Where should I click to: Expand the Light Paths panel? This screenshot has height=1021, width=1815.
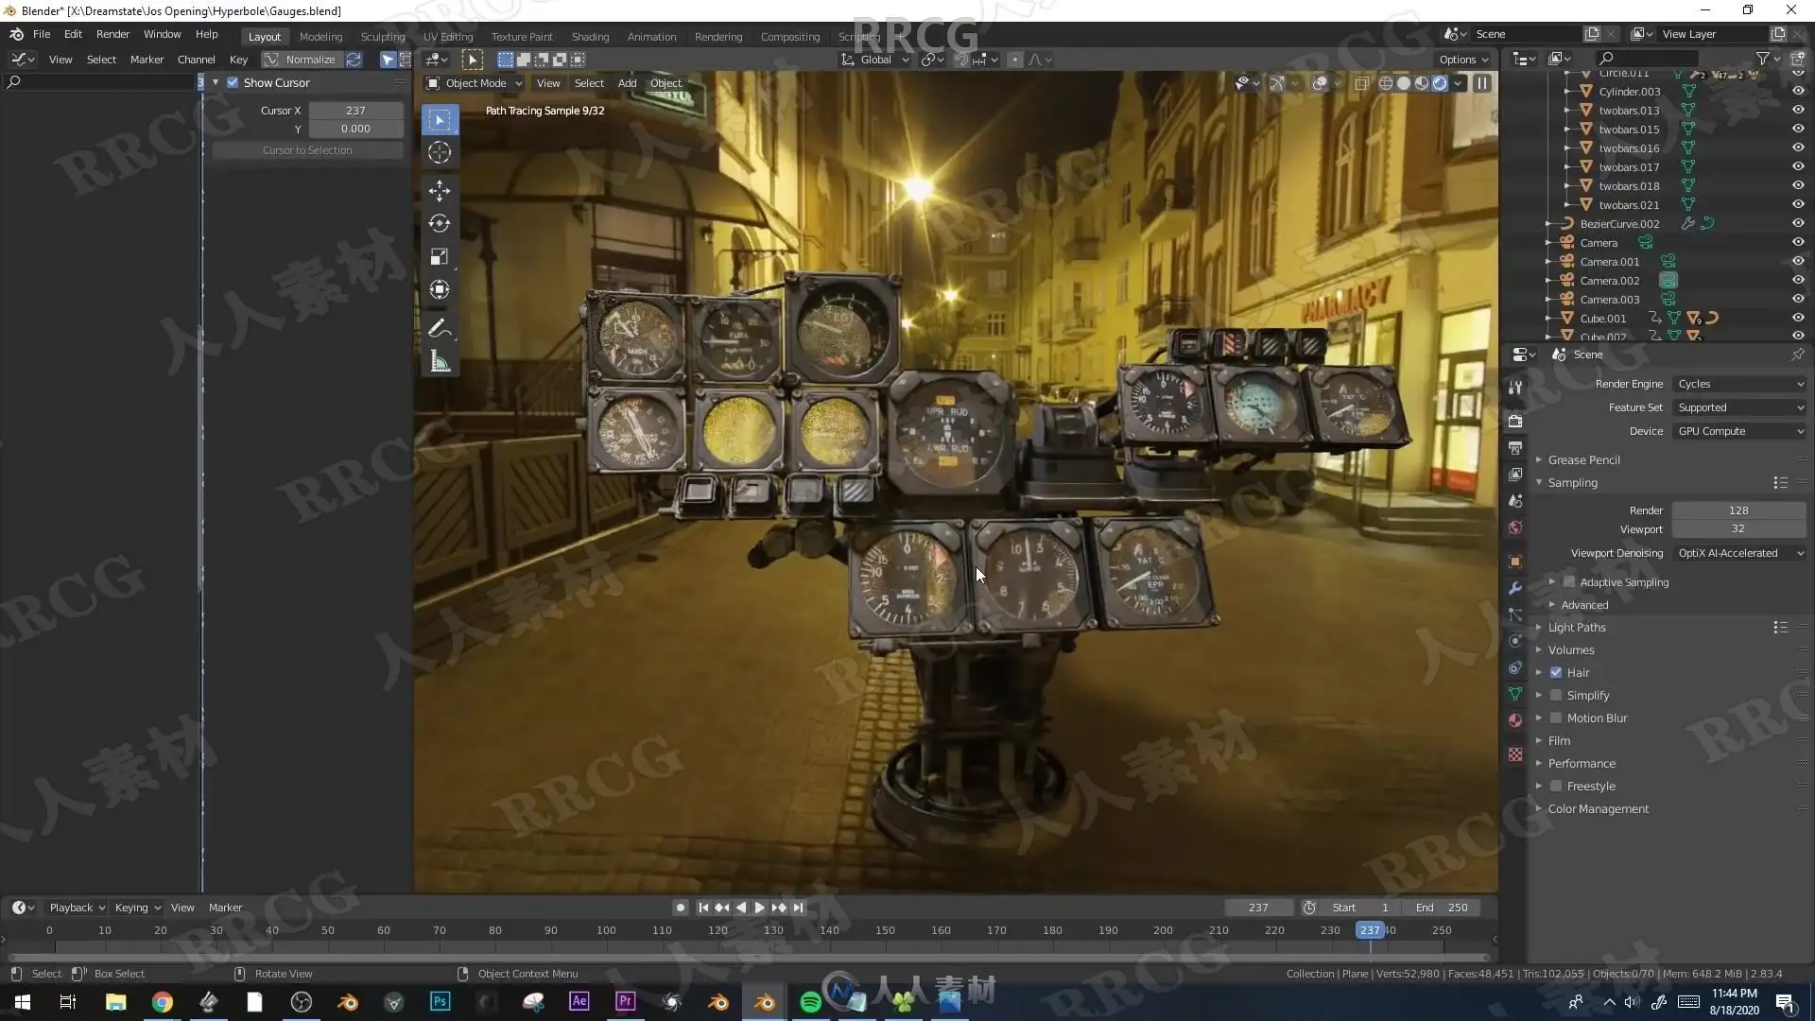tap(1577, 628)
